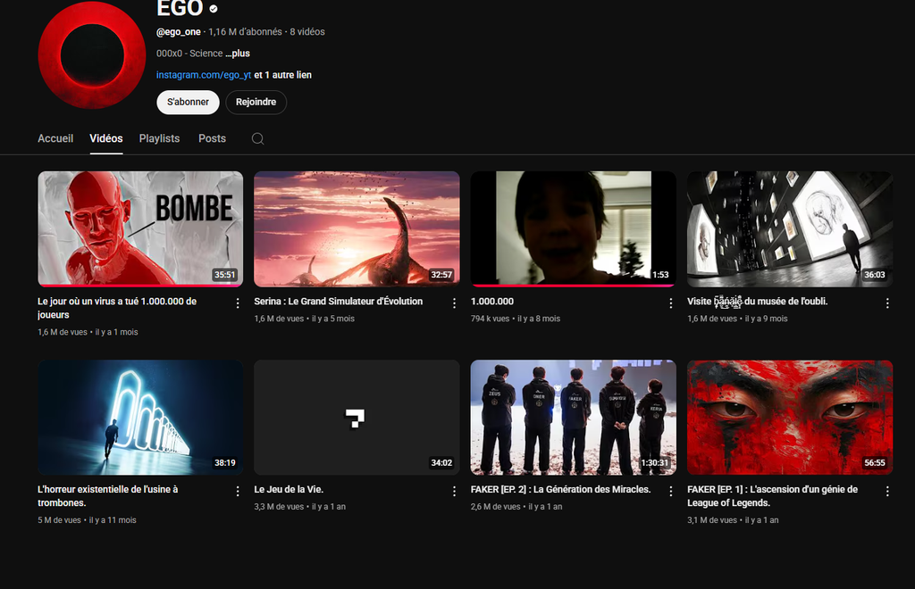Open options for FAKER EP. 2 video
Screen dimensions: 915x589
pyautogui.click(x=670, y=492)
